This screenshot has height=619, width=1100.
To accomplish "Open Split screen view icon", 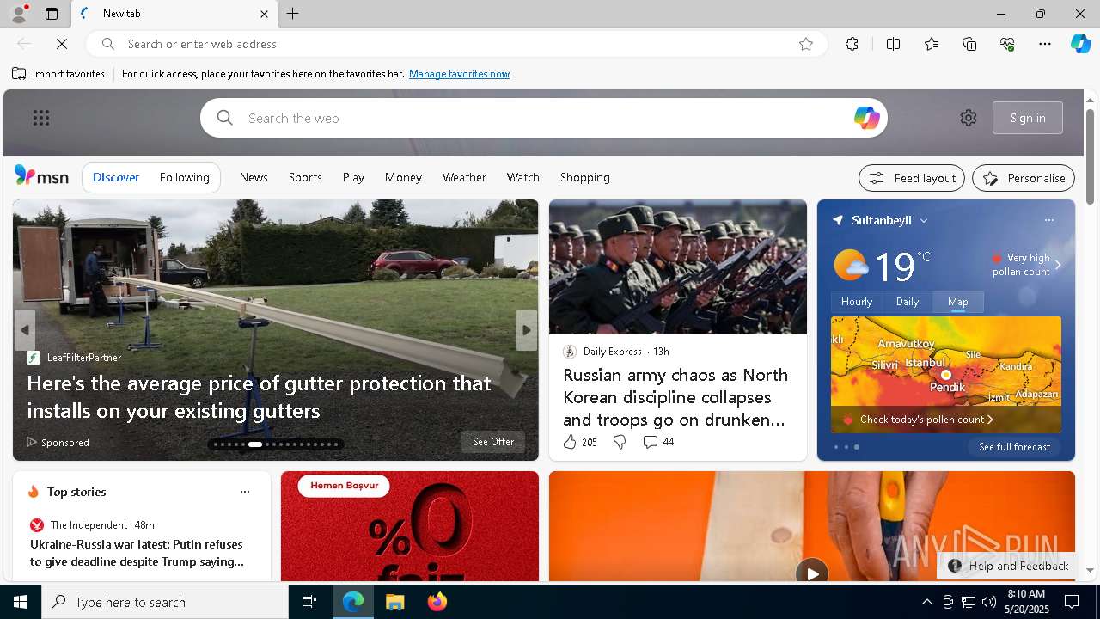I will (x=893, y=44).
